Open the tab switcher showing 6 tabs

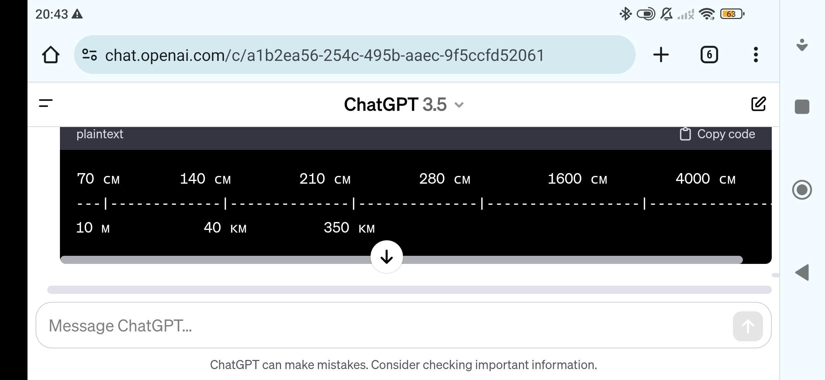coord(709,55)
